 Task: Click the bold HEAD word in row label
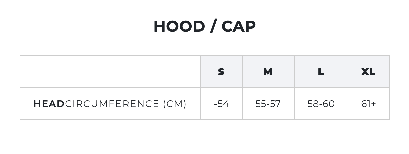(x=49, y=104)
